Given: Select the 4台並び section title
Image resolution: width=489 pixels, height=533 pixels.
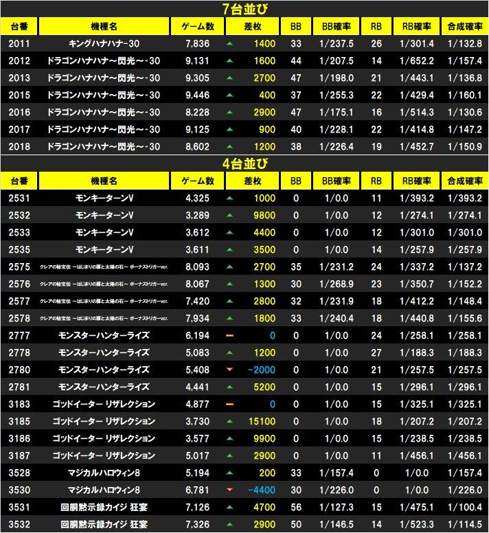Looking at the screenshot, I should (x=244, y=164).
